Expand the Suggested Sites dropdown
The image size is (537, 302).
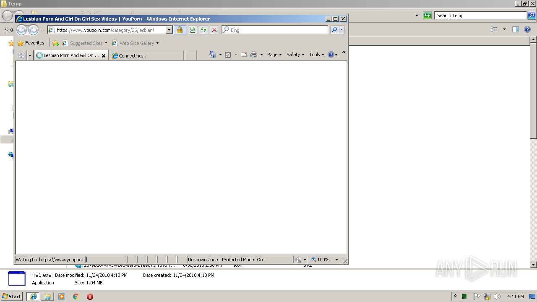point(106,43)
